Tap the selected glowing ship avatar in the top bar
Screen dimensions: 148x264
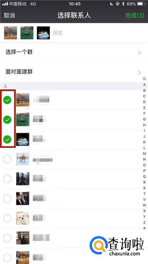43,33
